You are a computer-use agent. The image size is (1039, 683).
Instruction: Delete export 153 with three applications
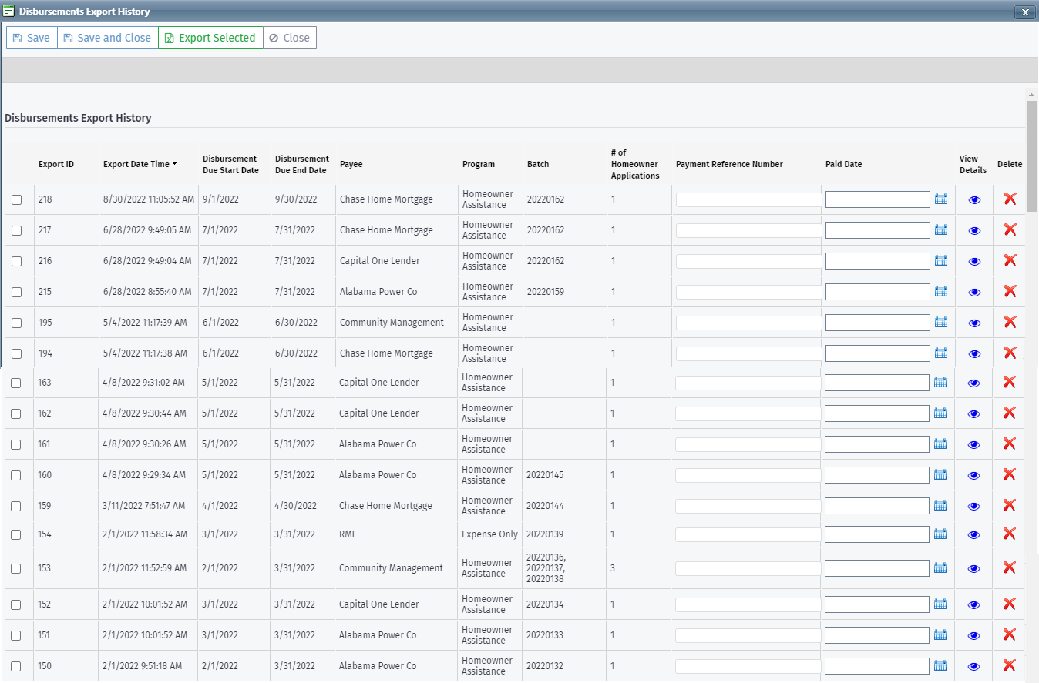click(x=1010, y=567)
